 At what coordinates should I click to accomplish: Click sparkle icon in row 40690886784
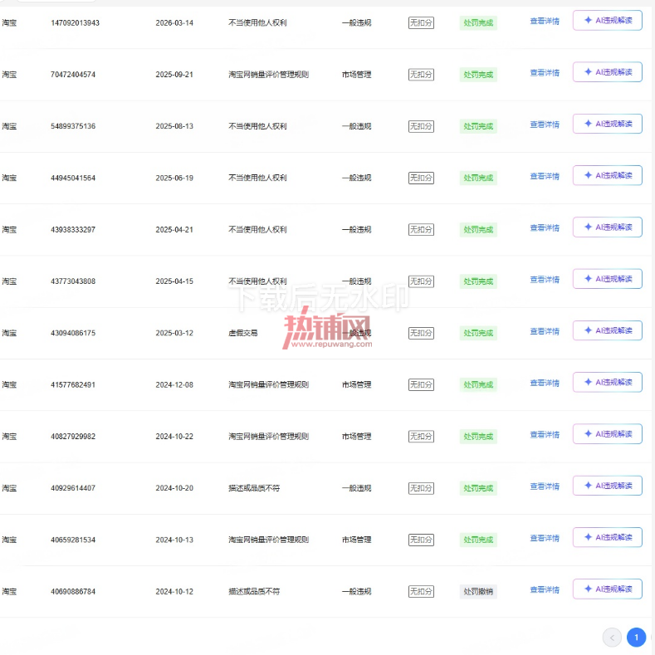tap(588, 589)
